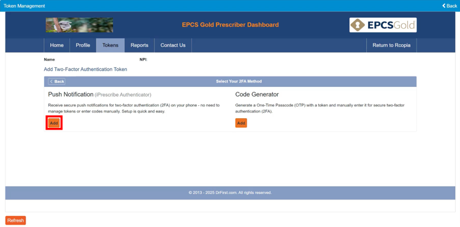Click the Select Your 2FA Method header text
The height and width of the screenshot is (227, 460).
[x=239, y=81]
